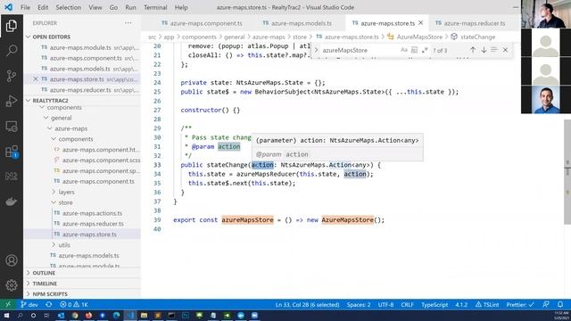Collapse the Open Editors section
571x321 pixels.
coord(28,37)
